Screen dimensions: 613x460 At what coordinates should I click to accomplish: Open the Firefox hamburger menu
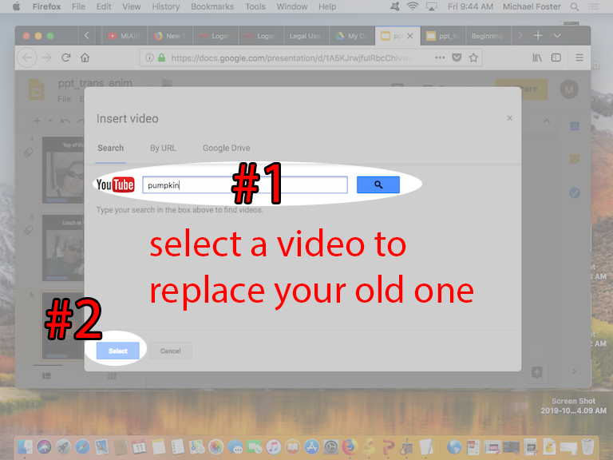(x=579, y=57)
